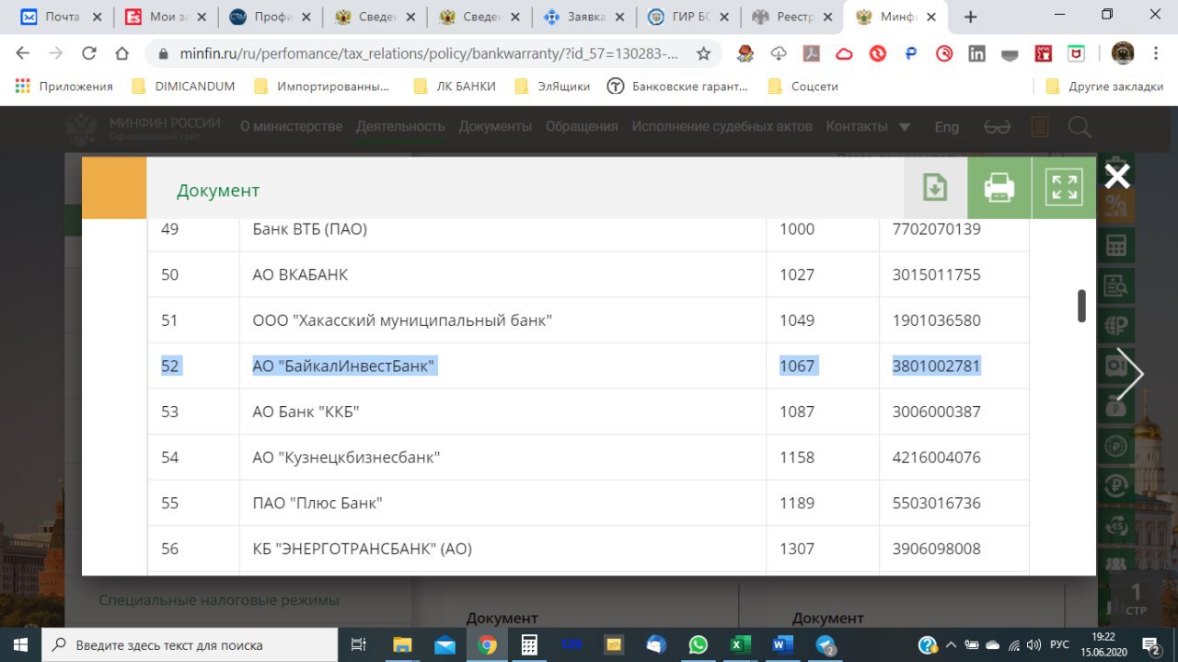The image size is (1178, 662).
Task: Open the Деятельность menu item
Action: coord(400,127)
